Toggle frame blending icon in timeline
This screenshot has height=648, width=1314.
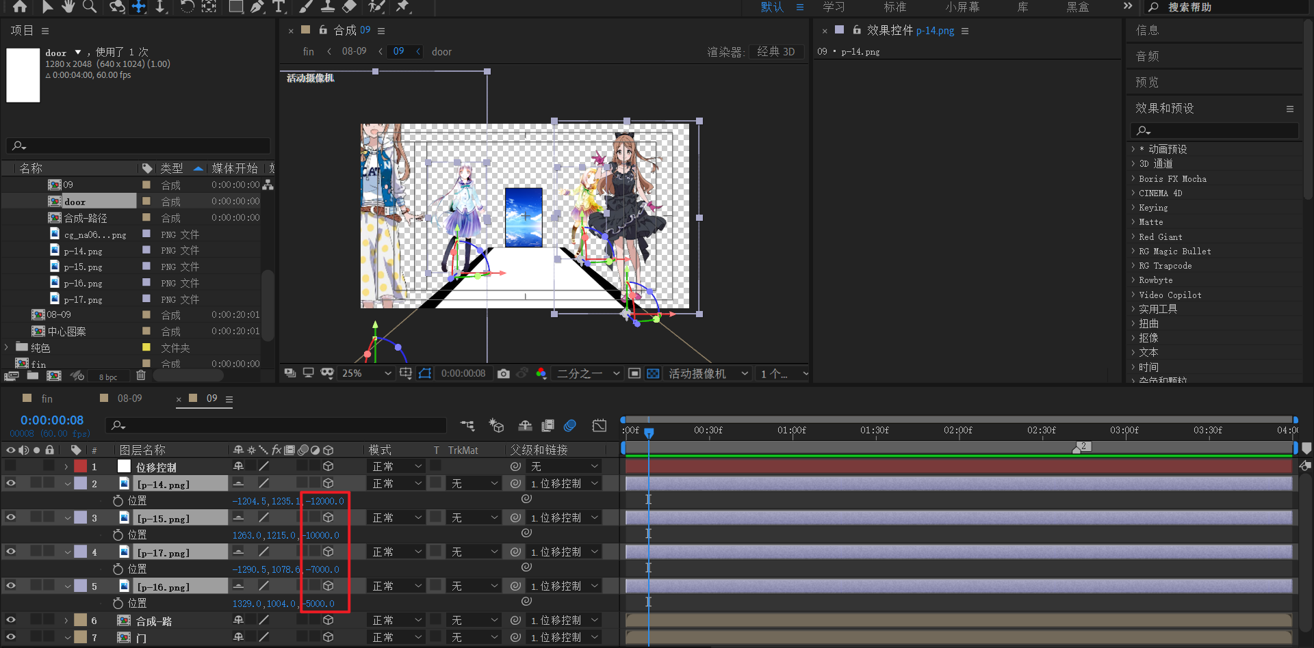point(547,425)
